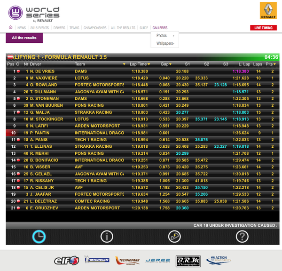Screen dimensions: 282x271
Task: Open the GUIDE menu item
Action: [144, 28]
